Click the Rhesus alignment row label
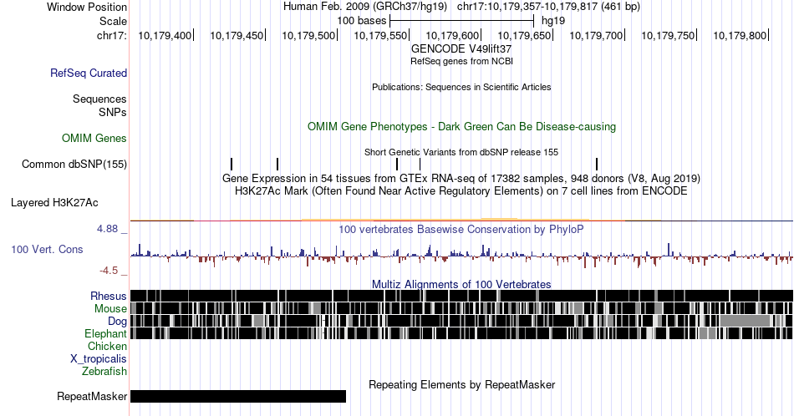This screenshot has width=794, height=416. (x=109, y=296)
